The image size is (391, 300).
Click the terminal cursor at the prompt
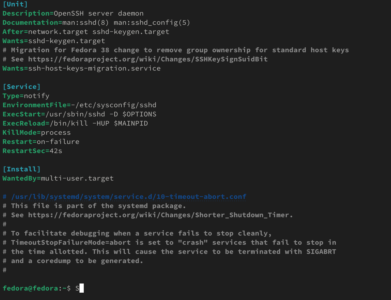coord(82,288)
